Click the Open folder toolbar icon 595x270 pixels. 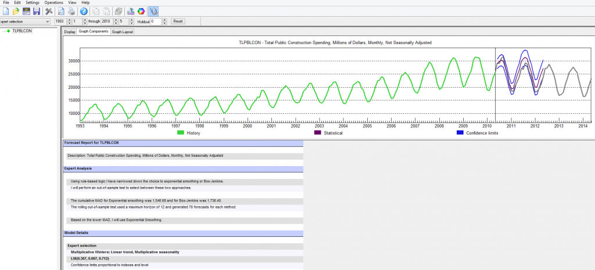tap(16, 12)
